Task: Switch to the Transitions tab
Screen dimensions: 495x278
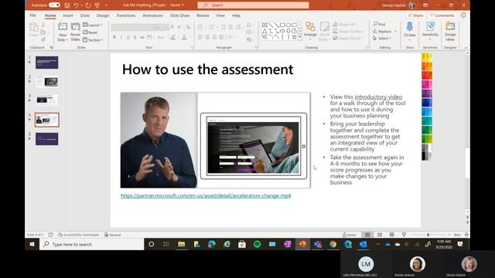Action: click(125, 15)
